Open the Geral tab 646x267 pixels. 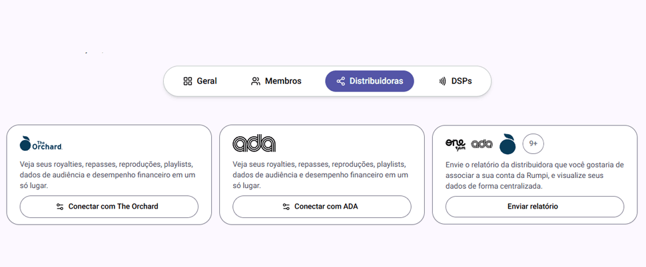(x=200, y=81)
